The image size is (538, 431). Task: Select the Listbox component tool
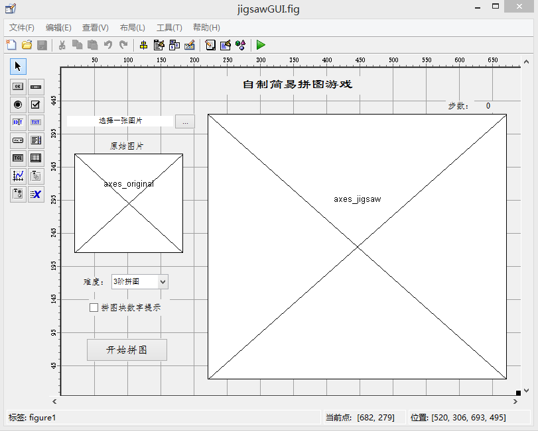36,140
